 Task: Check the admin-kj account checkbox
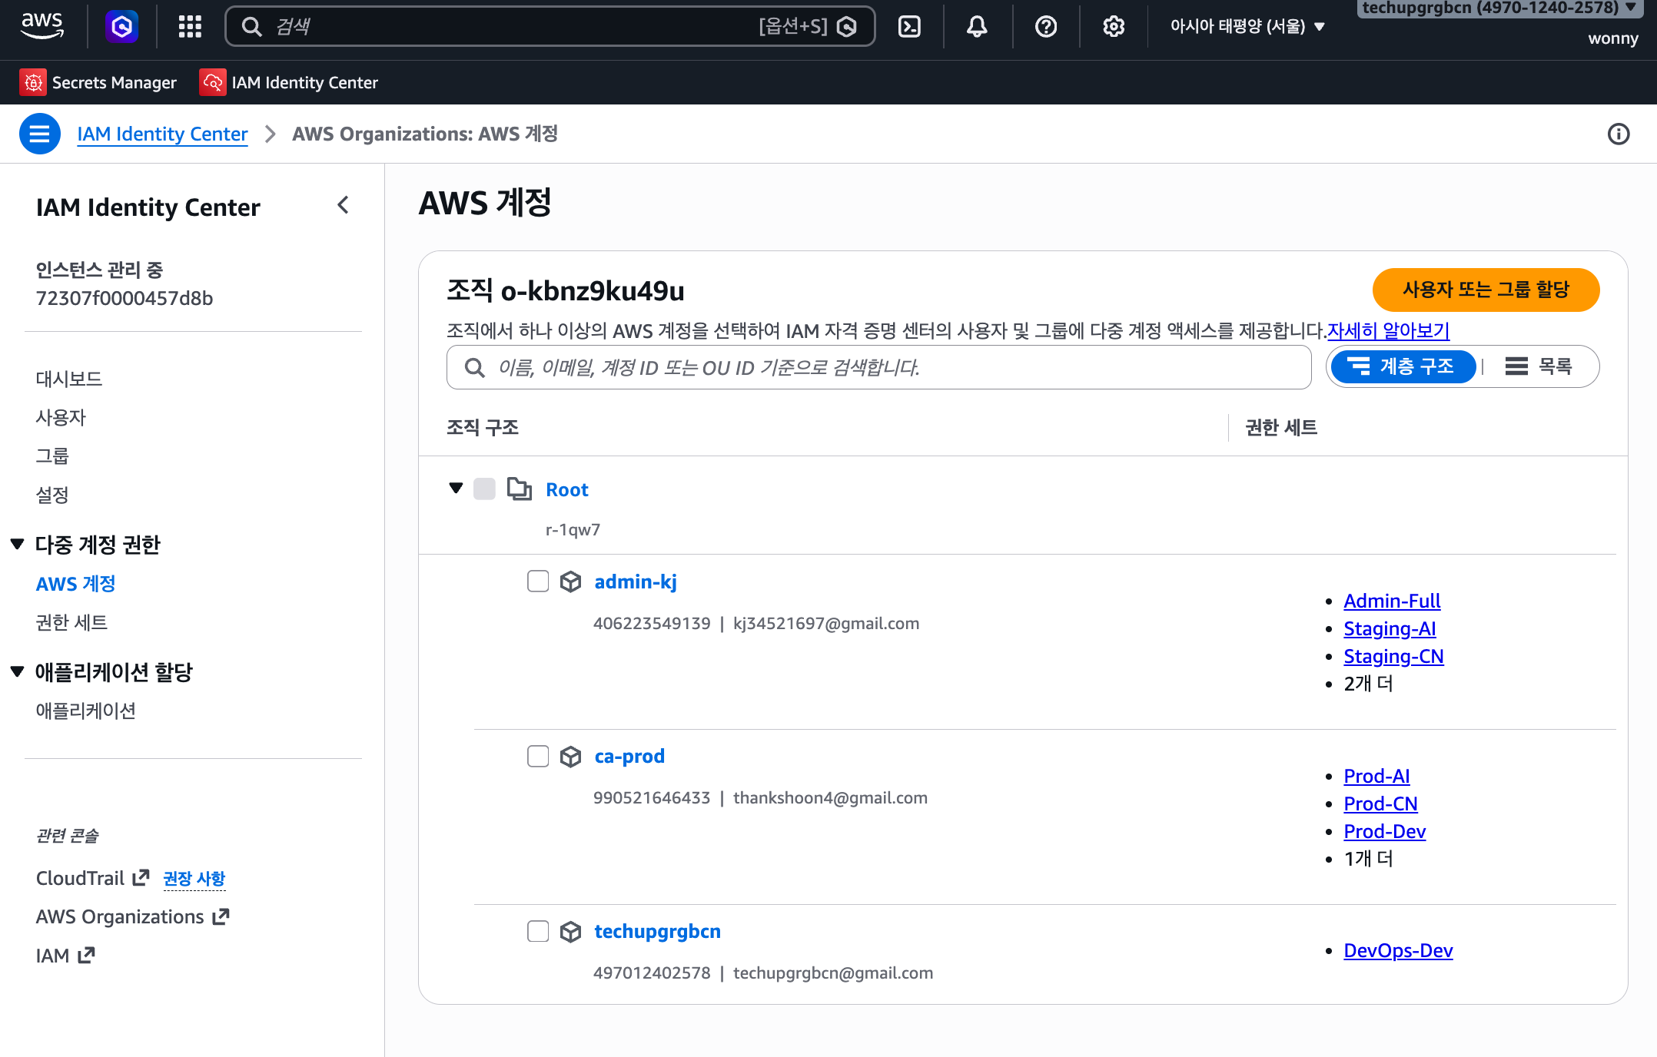point(538,582)
